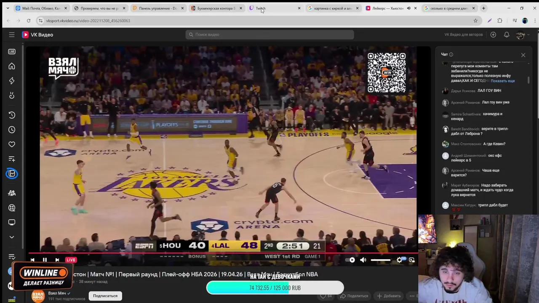
Task: Switch to the Панель управления browser tab
Action: pos(157,8)
